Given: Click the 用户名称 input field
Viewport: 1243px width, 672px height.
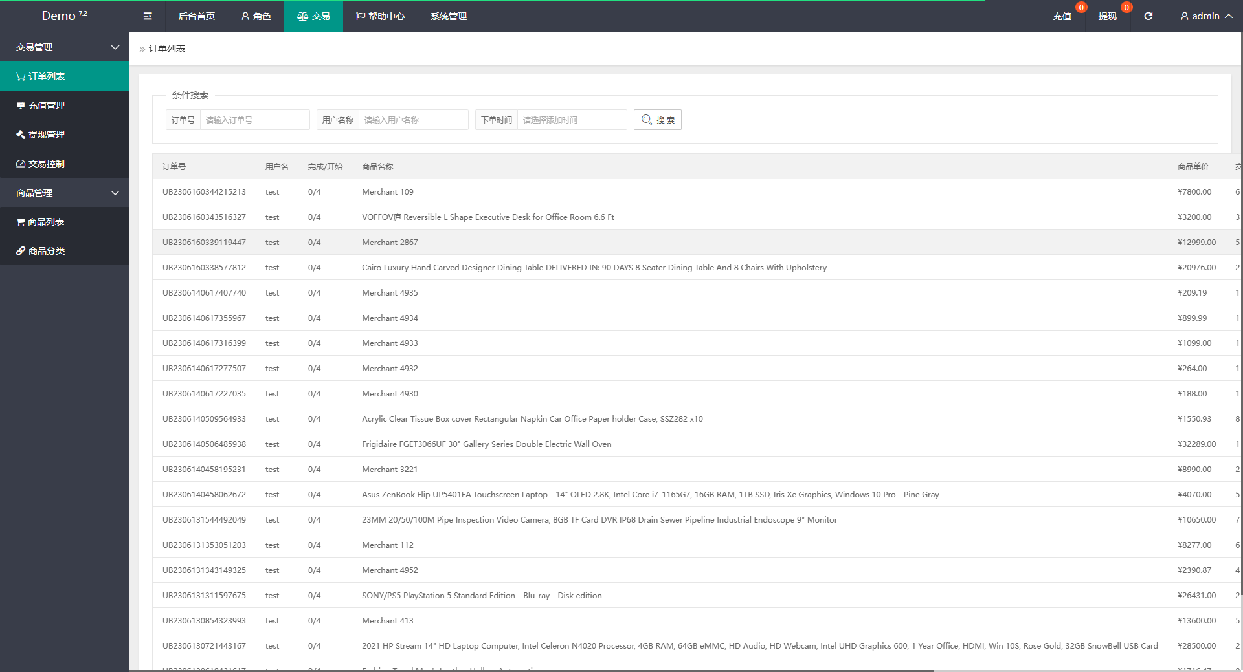Looking at the screenshot, I should pos(413,120).
